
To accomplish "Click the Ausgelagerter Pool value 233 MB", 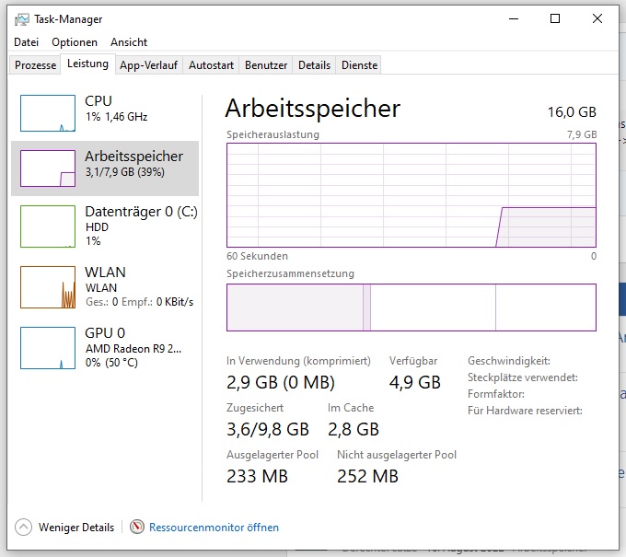I will coord(257,476).
